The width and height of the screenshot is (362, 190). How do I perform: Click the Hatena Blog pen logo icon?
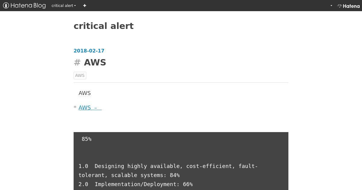tap(6, 5)
